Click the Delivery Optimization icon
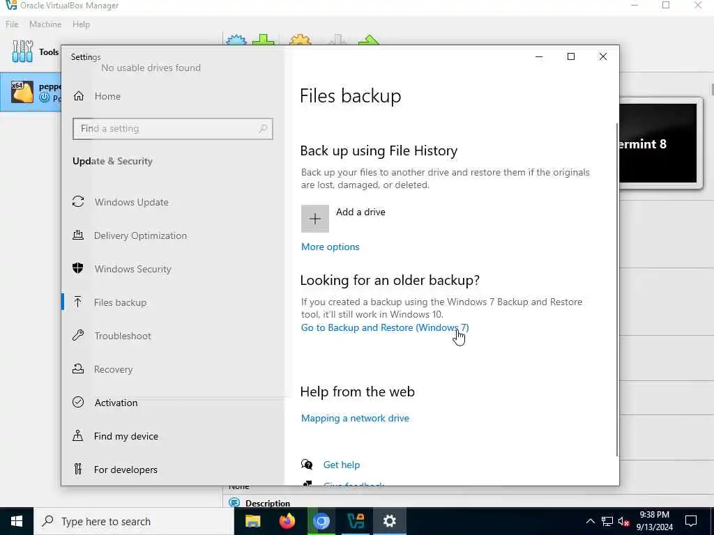Screen dimensions: 714x535 (x=78, y=235)
